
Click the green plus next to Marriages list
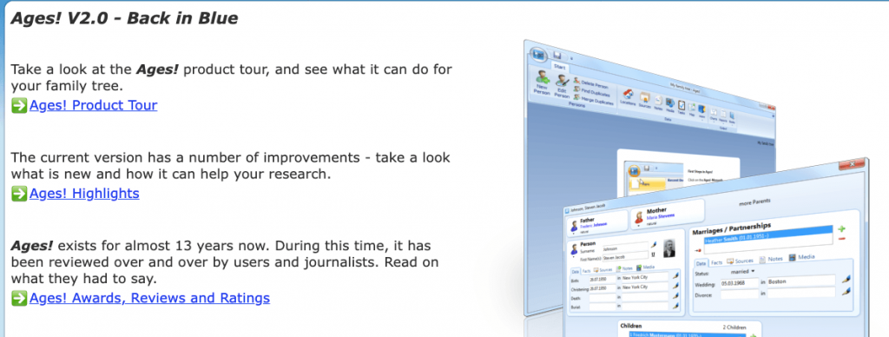tap(841, 228)
